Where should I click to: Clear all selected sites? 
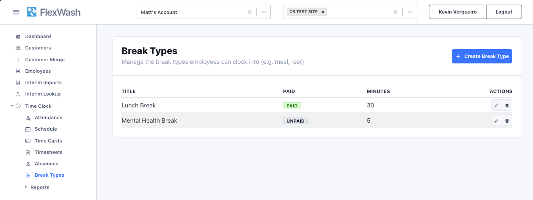click(x=396, y=12)
